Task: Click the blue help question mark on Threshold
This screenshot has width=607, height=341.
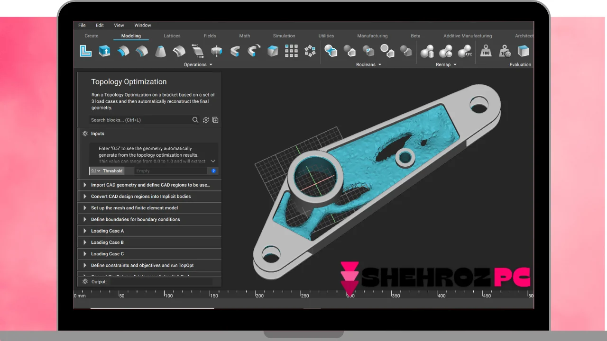Action: click(214, 171)
